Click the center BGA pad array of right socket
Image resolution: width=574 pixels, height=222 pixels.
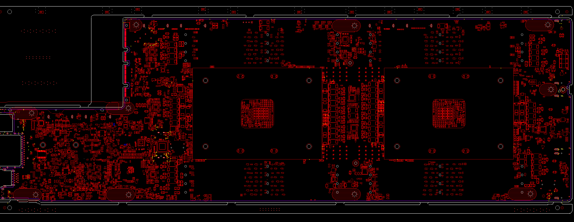point(449,113)
